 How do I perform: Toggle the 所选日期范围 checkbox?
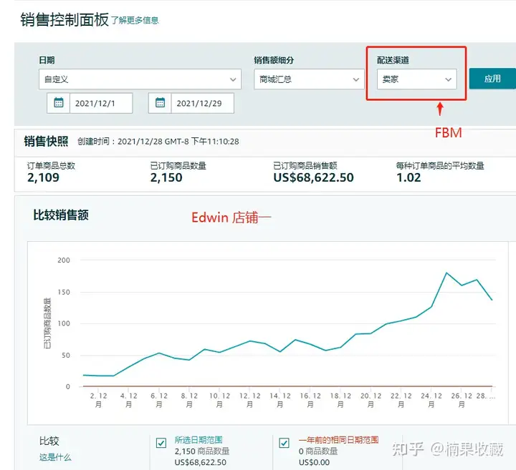click(x=161, y=443)
